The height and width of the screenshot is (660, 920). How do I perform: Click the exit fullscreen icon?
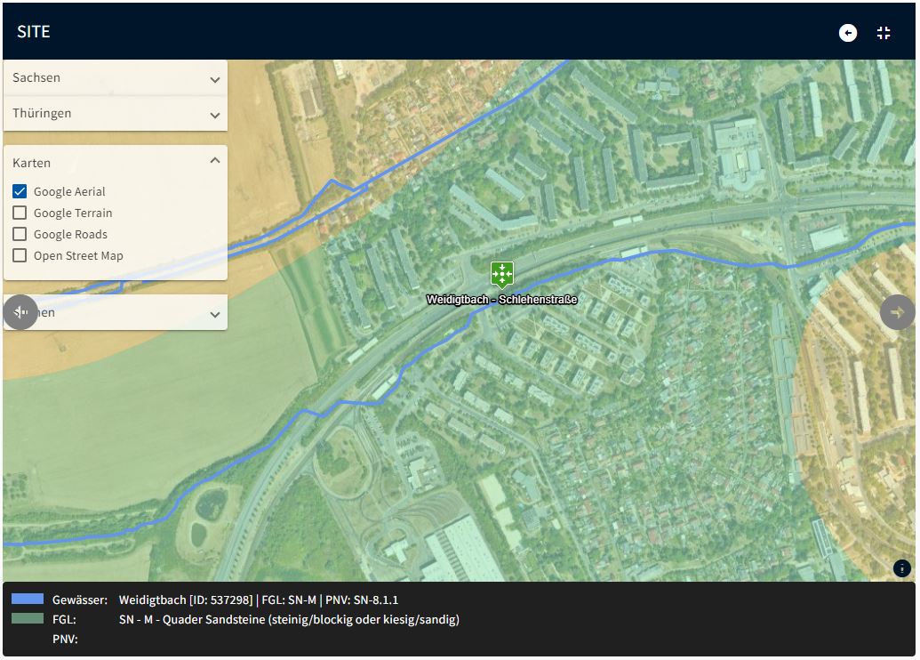[x=883, y=33]
